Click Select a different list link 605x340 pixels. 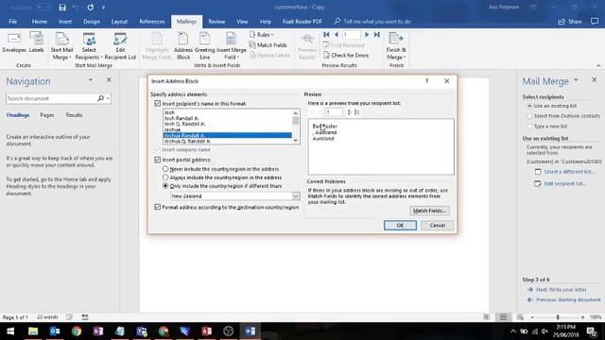569,172
